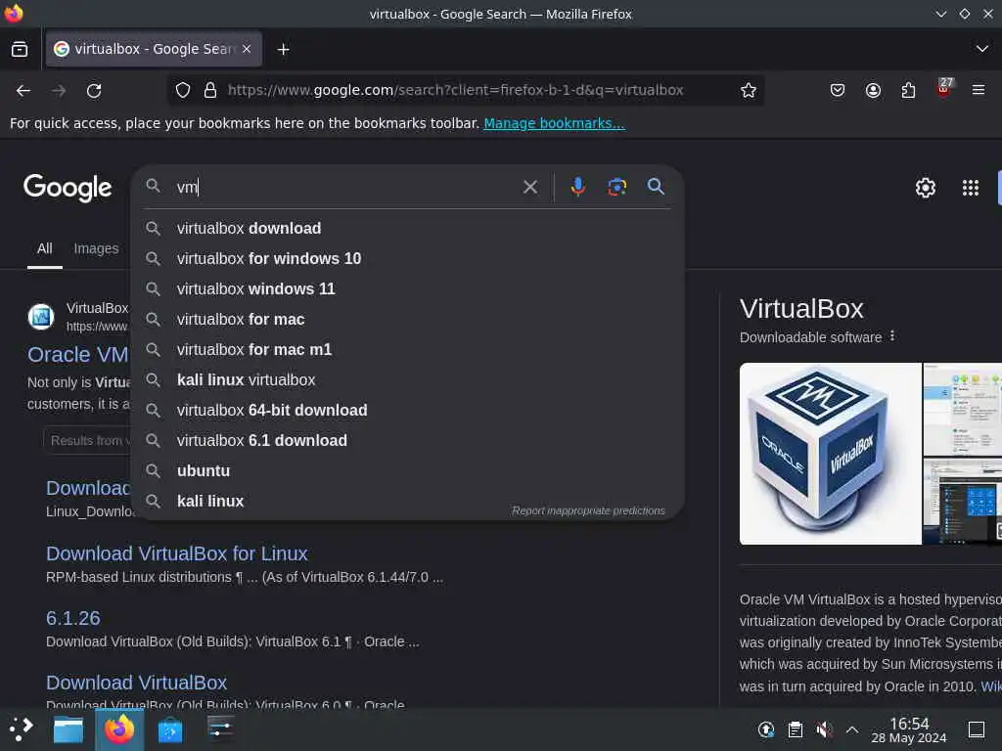Open the upper screenshot thumbnail beside logo
The image size is (1002, 751).
pyautogui.click(x=963, y=410)
